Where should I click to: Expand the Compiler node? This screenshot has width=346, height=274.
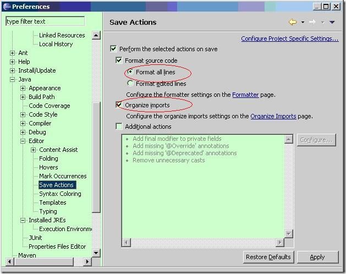23,123
